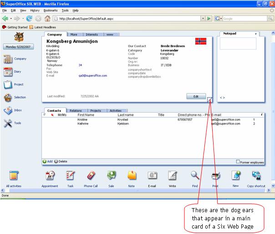The image size is (275, 234).
Task: Toggle Former employees checkbox
Action: tap(238, 162)
